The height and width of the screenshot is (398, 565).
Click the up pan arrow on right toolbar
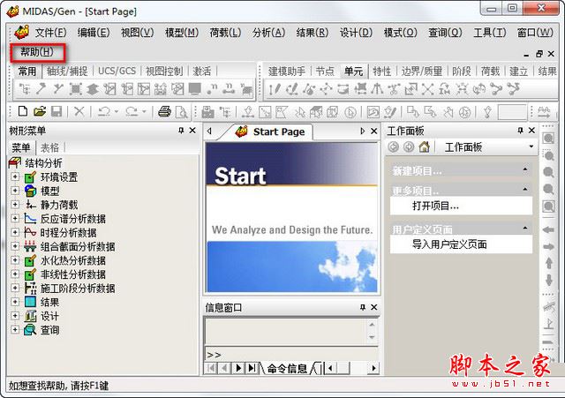click(x=548, y=263)
